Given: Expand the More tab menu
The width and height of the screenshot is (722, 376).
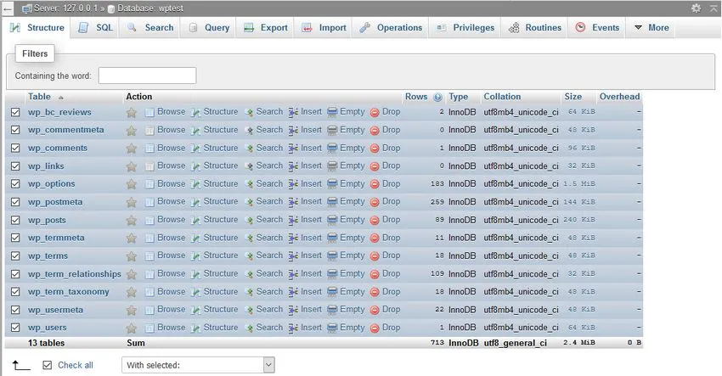Looking at the screenshot, I should pos(651,28).
